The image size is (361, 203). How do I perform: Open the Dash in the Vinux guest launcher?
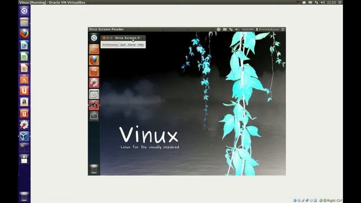point(94,38)
